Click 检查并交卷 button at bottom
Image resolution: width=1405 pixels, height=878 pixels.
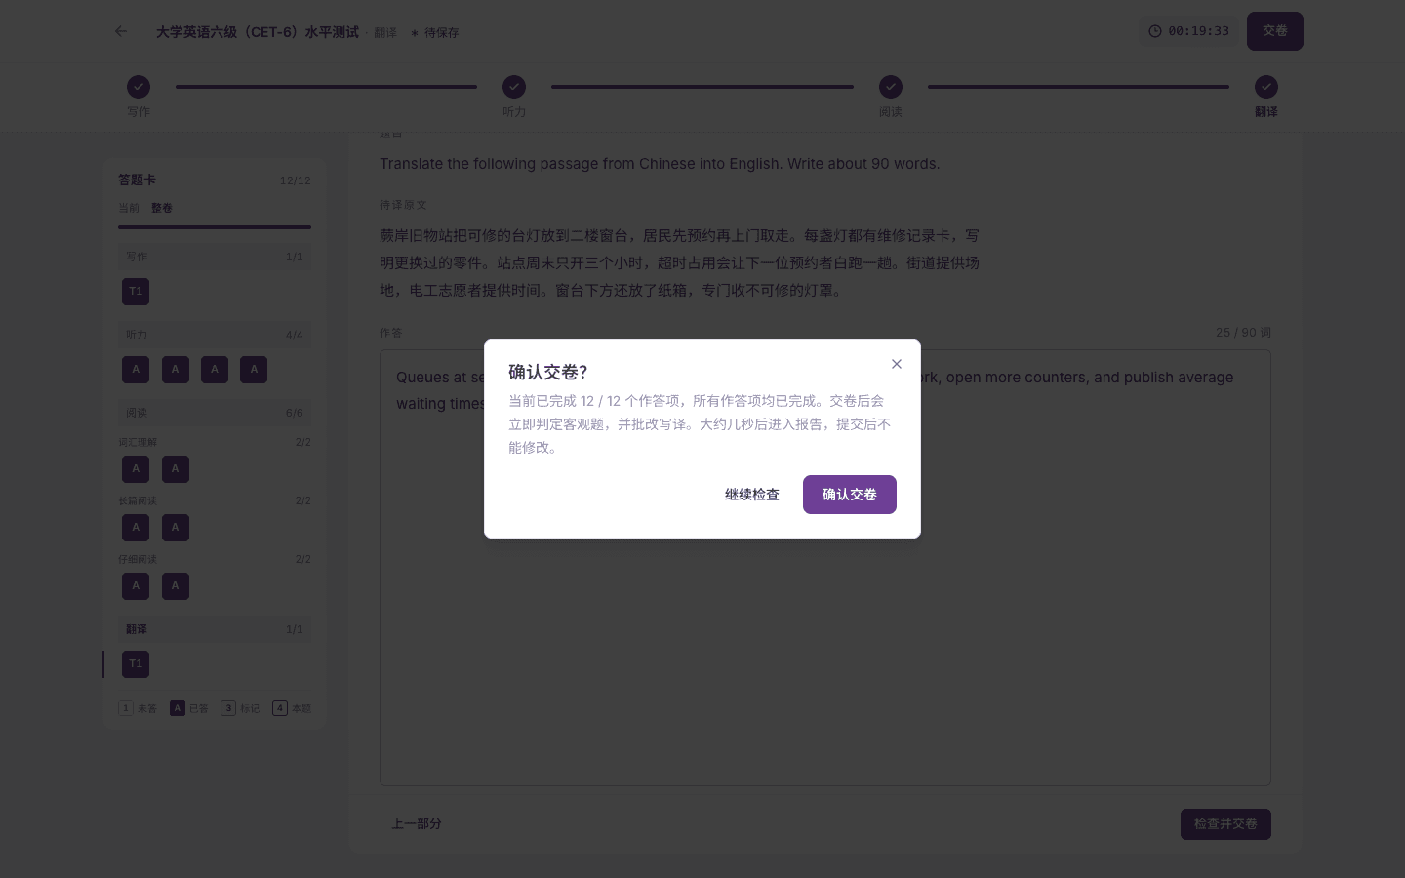pyautogui.click(x=1225, y=824)
